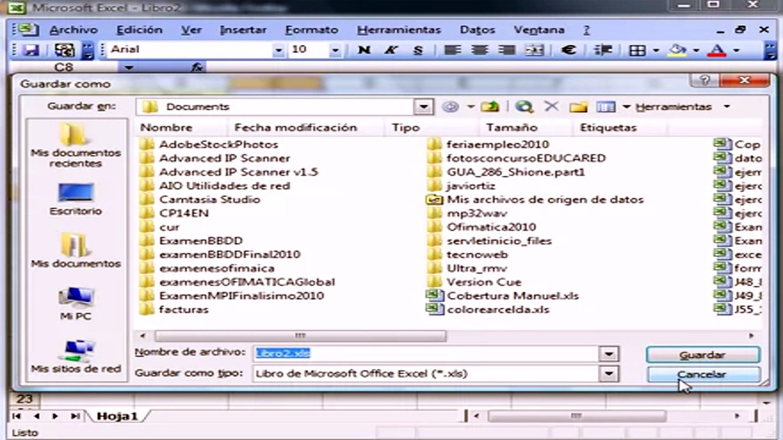Select the Hoja1 sheet tab
783x440 pixels.
(116, 416)
